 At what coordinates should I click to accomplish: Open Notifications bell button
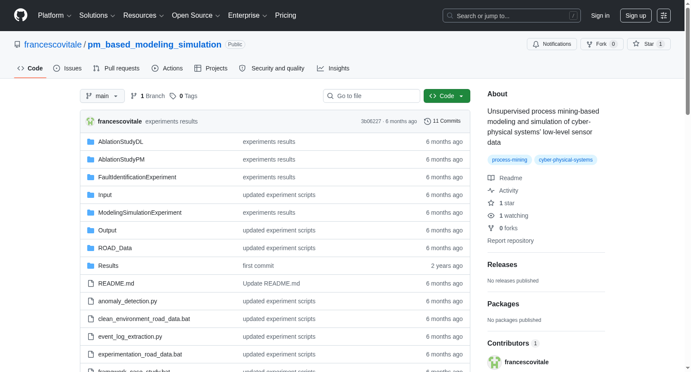click(x=552, y=44)
